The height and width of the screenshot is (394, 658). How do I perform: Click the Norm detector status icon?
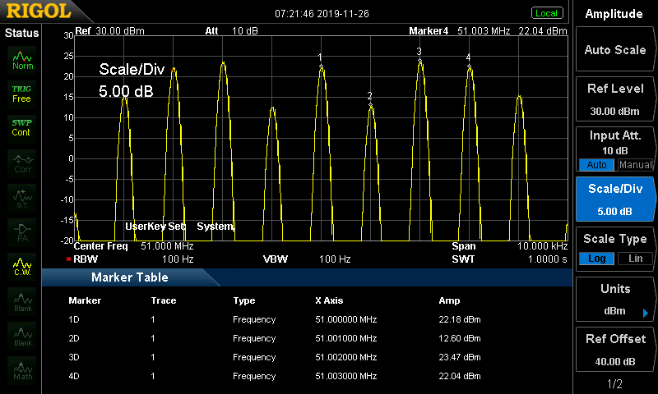pyautogui.click(x=22, y=59)
